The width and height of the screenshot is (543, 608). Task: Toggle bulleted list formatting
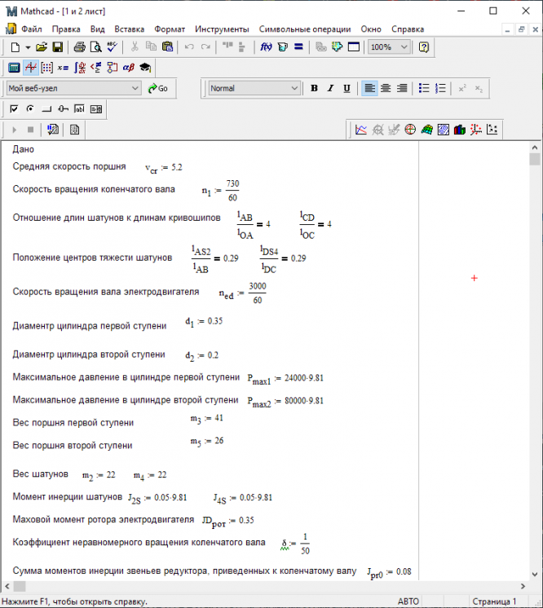click(x=424, y=88)
